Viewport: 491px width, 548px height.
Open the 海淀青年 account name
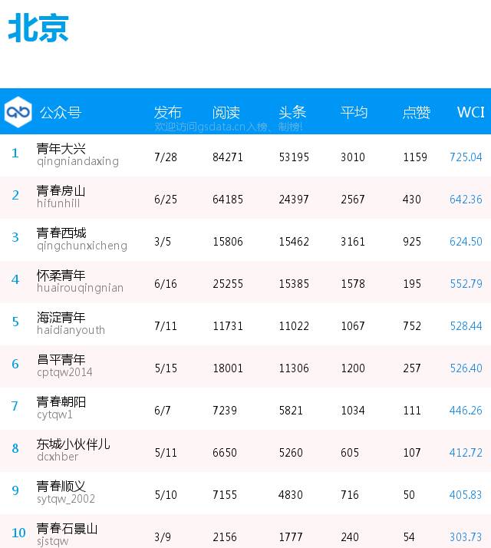tap(61, 317)
